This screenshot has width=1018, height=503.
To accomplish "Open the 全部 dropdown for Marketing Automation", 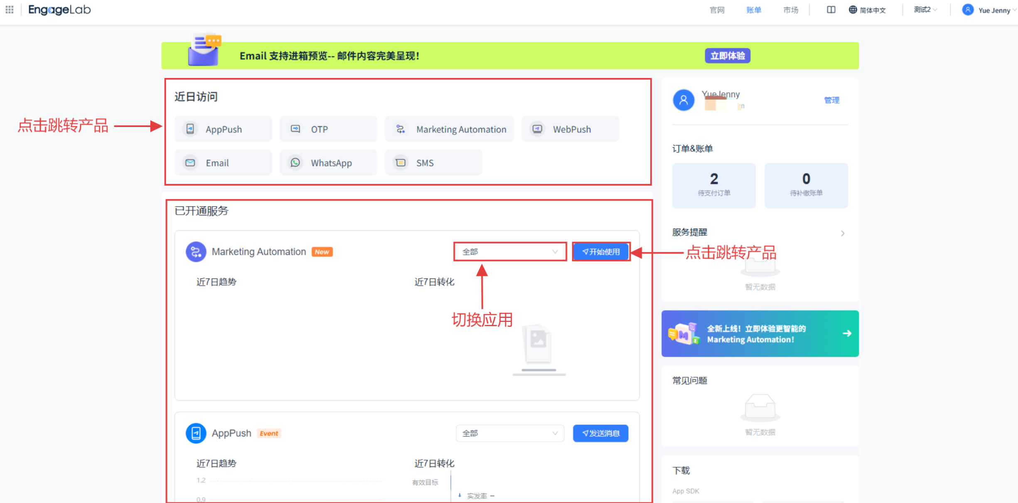I will (510, 252).
